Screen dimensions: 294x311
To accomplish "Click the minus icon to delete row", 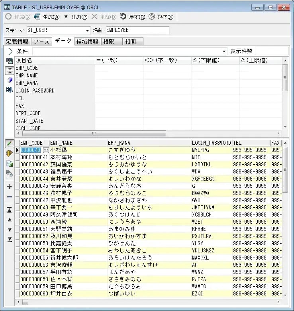I will (10, 197).
